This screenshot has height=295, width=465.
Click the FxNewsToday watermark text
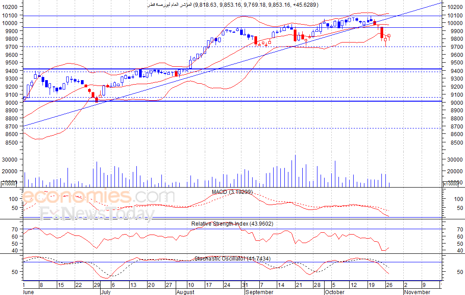click(97, 214)
